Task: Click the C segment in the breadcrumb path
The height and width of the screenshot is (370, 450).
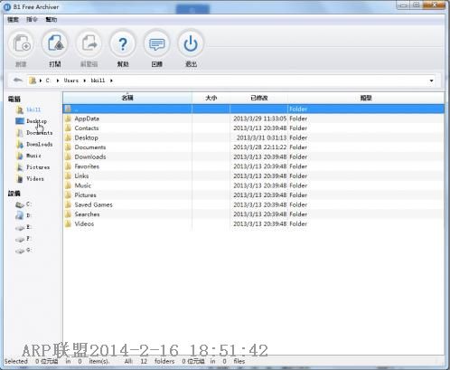Action: pyautogui.click(x=48, y=81)
